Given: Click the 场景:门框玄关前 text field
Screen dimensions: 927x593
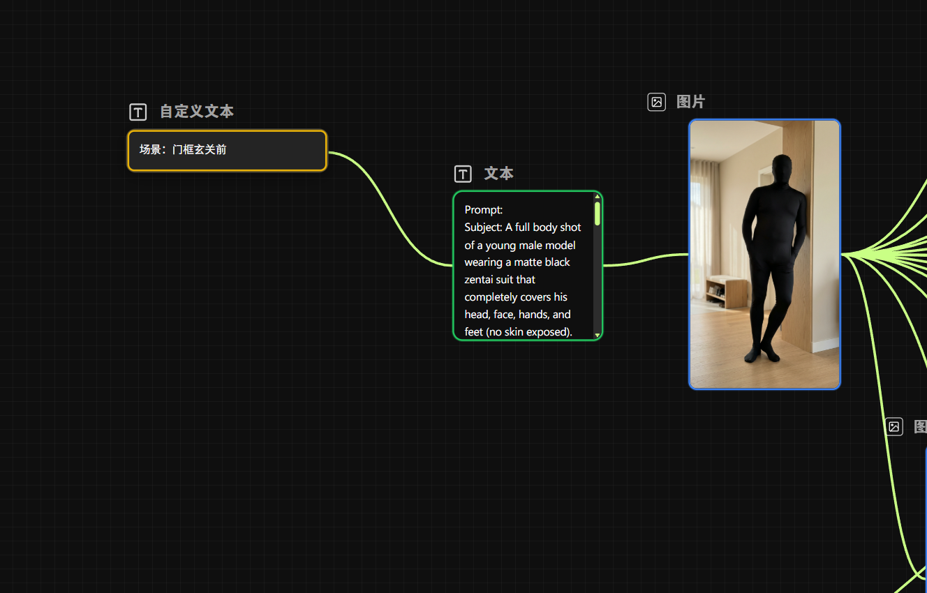Looking at the screenshot, I should [x=227, y=150].
